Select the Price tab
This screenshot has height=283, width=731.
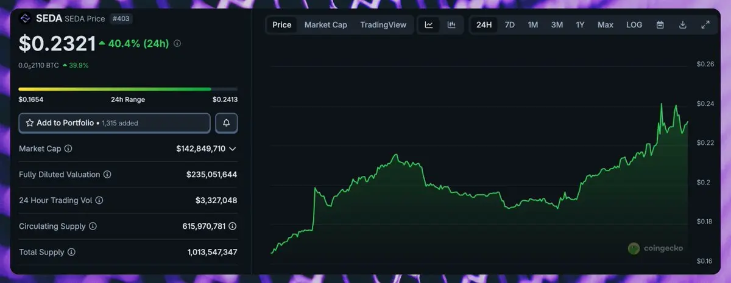[282, 25]
